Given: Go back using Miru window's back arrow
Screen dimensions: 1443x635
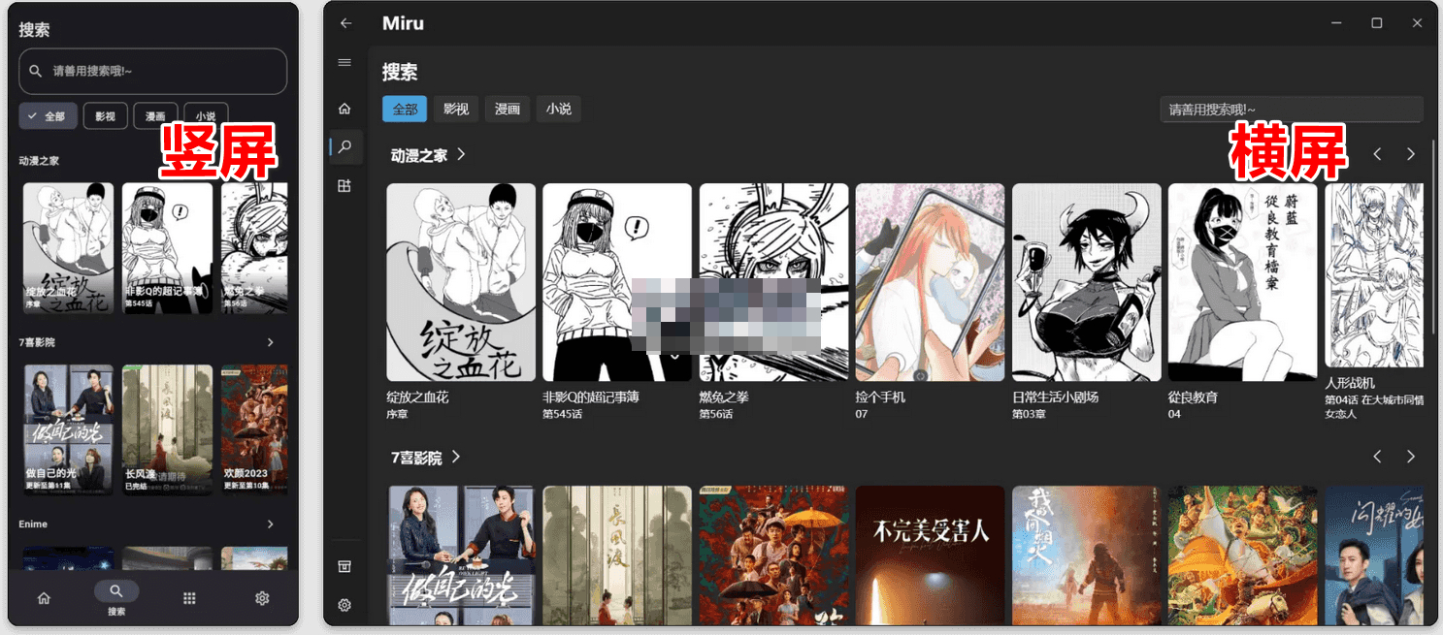Looking at the screenshot, I should tap(345, 23).
